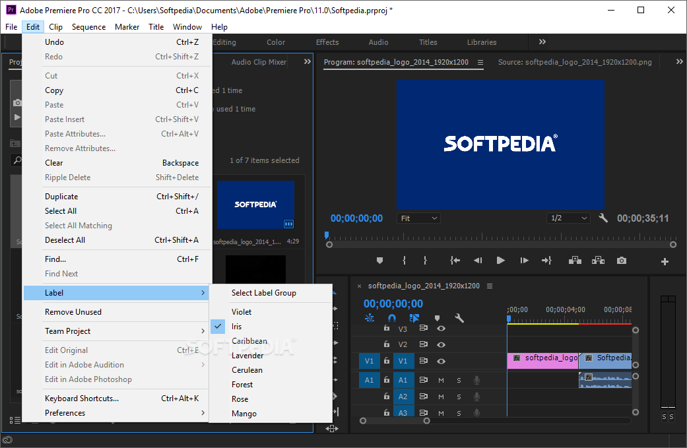
Task: Play the program monitor sequence
Action: click(501, 261)
